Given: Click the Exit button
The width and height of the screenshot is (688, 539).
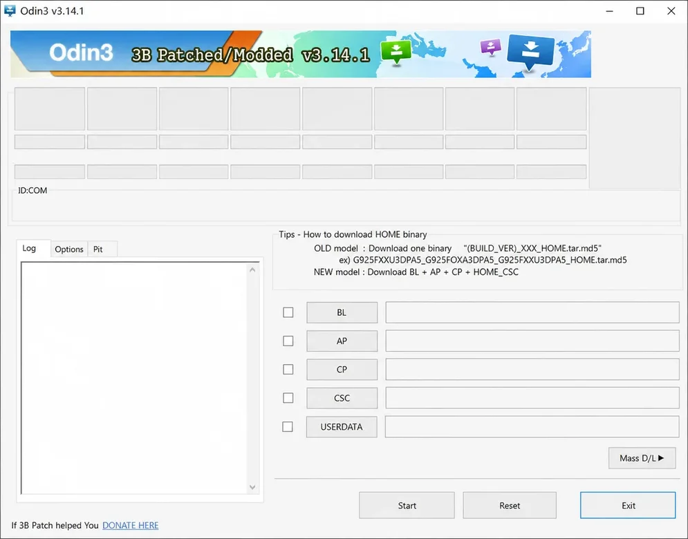Looking at the screenshot, I should tap(628, 505).
